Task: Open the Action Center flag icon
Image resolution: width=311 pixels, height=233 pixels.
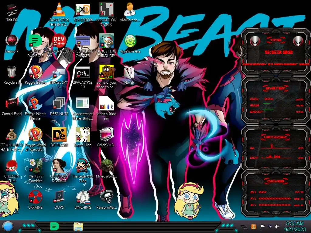Action: coord(262,226)
